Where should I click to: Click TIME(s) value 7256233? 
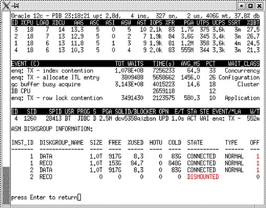[163, 71]
